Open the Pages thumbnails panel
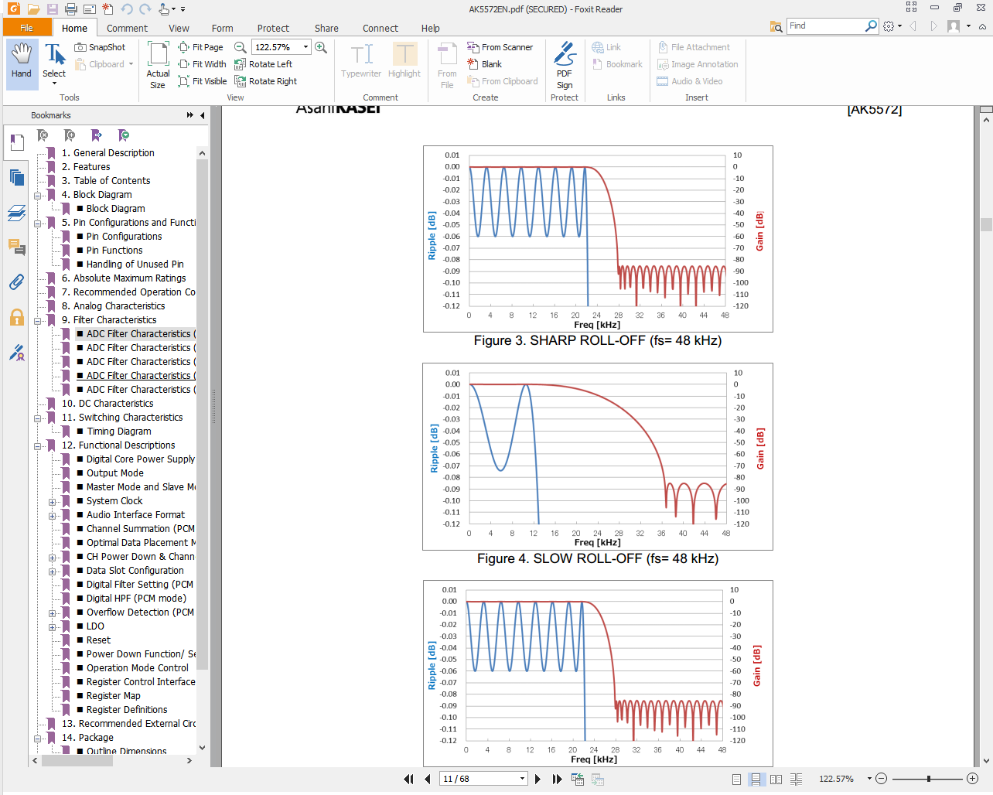Viewport: 993px width, 795px height. [16, 177]
